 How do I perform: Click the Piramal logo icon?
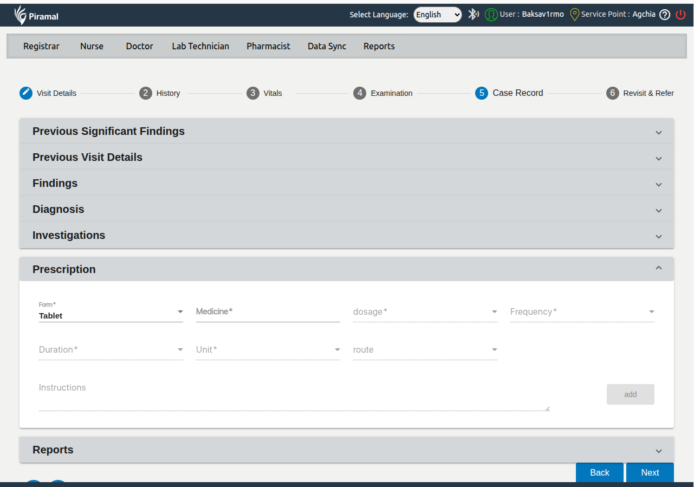tap(21, 15)
